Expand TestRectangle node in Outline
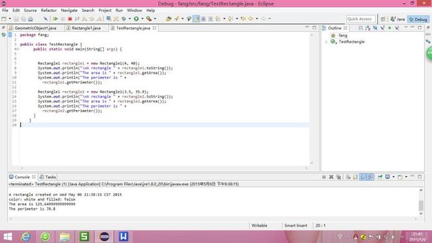This screenshot has height=243, width=432. pyautogui.click(x=326, y=42)
